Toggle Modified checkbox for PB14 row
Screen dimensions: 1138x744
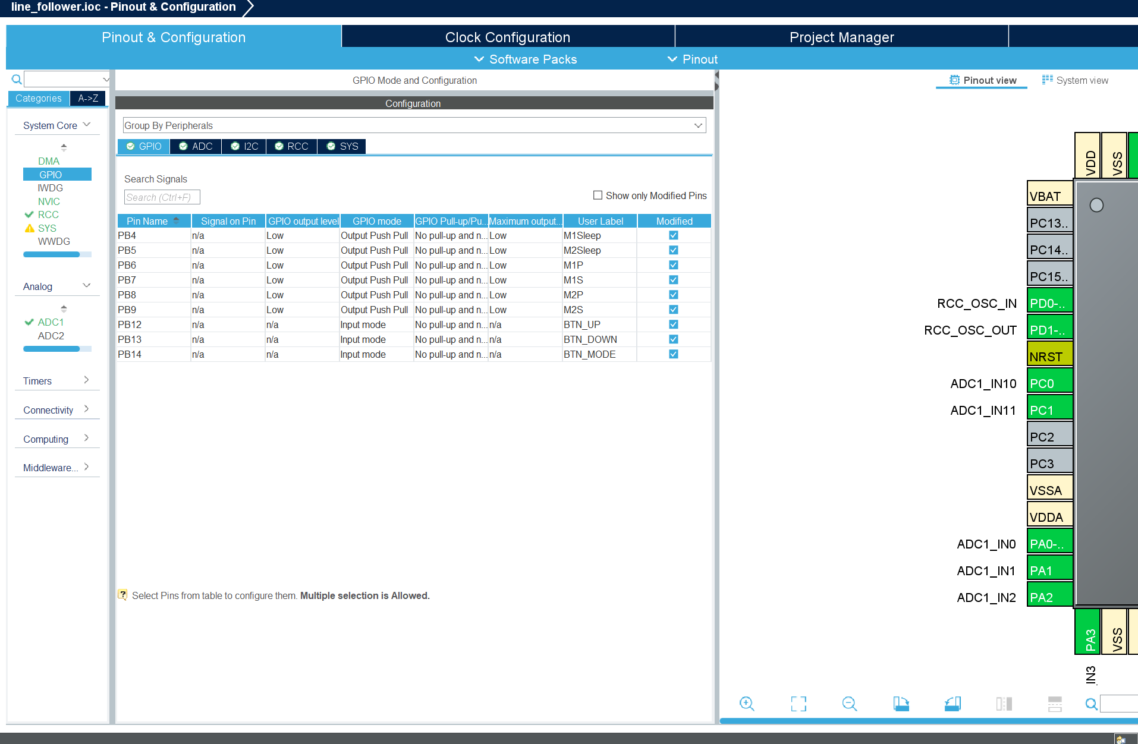(674, 354)
